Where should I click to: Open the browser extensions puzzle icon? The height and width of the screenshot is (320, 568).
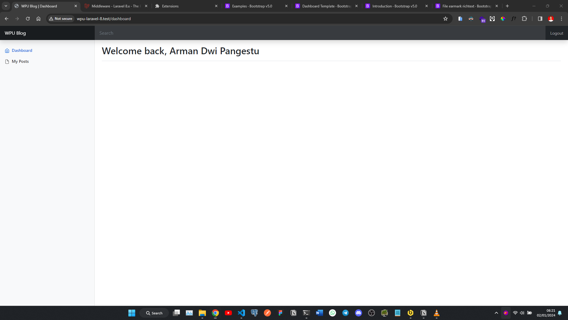click(x=525, y=19)
